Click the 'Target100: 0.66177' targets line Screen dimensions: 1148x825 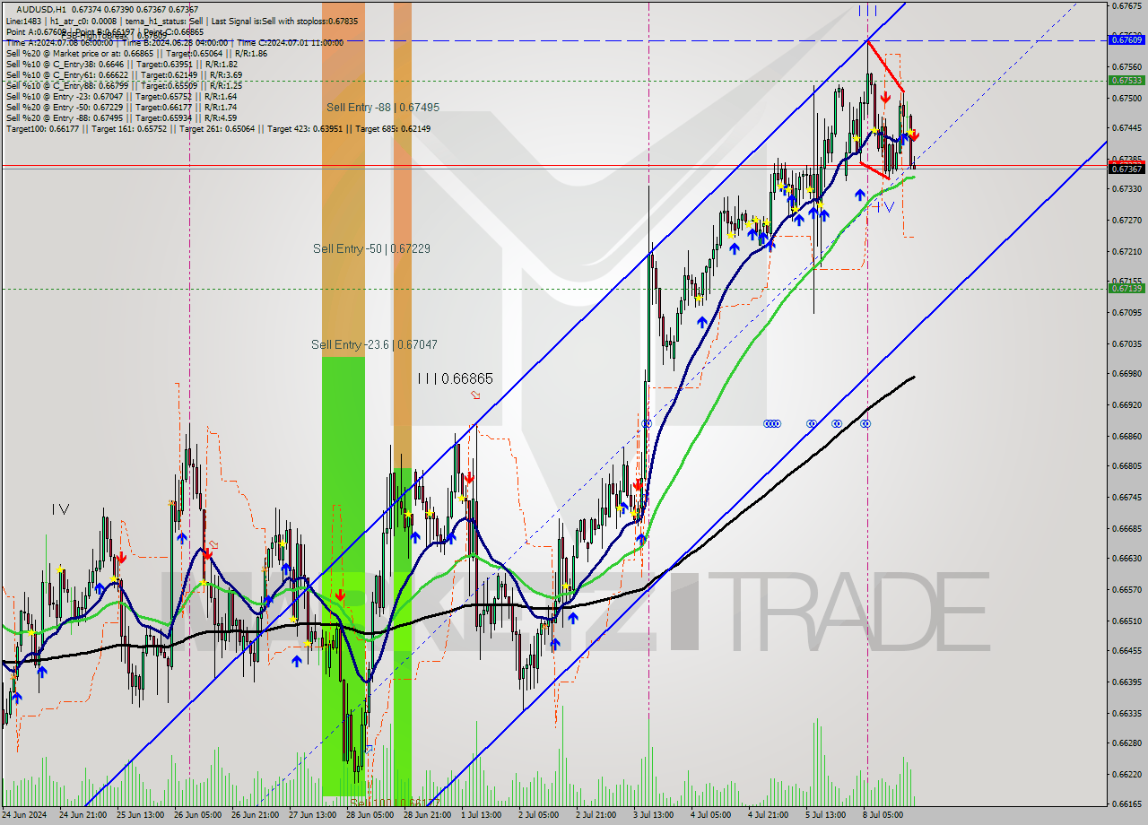click(x=218, y=128)
